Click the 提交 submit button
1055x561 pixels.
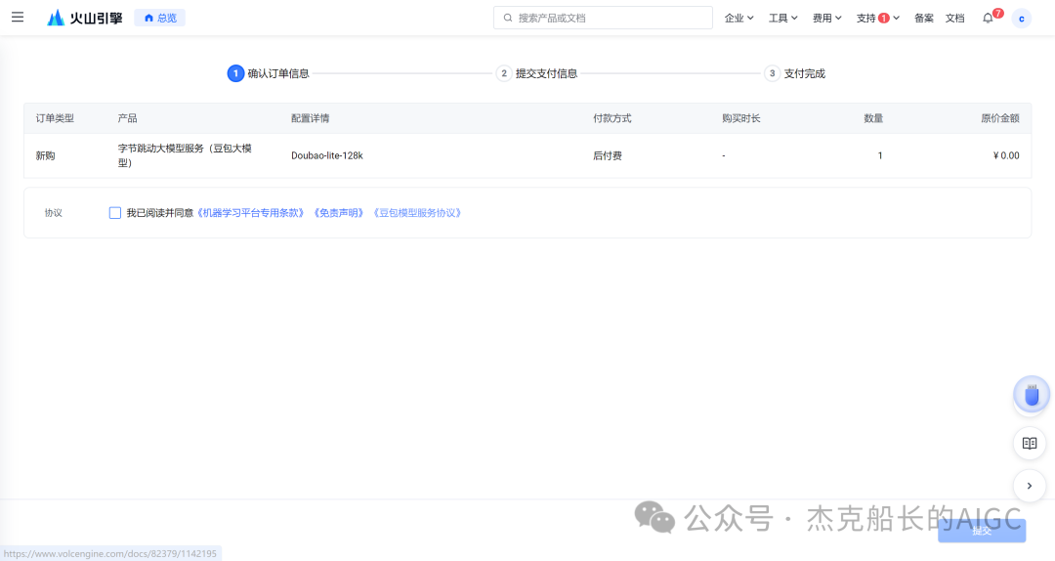click(982, 531)
